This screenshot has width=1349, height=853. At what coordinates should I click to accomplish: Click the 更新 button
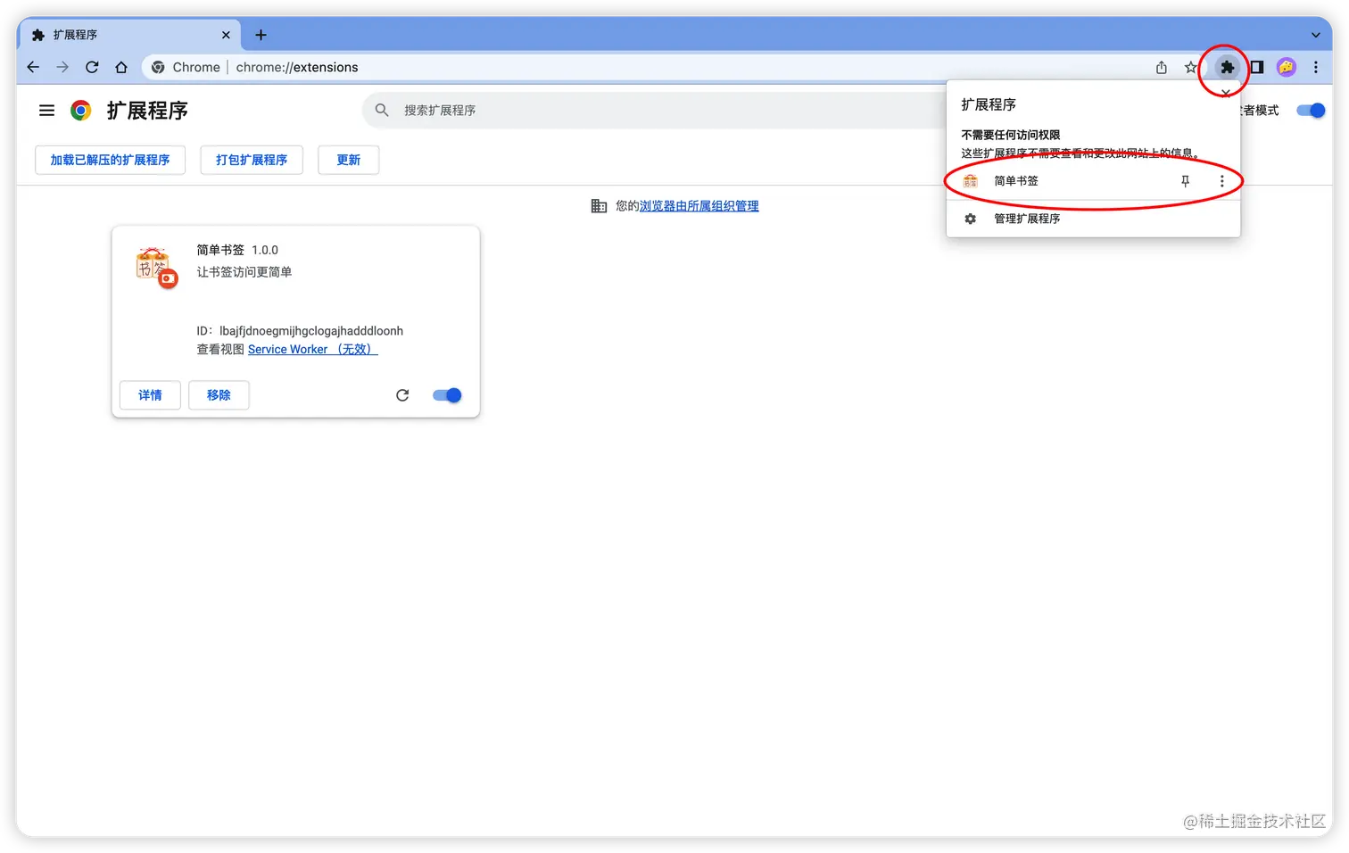[x=349, y=160]
